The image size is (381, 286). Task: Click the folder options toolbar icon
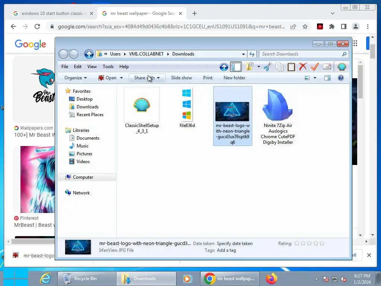(250, 67)
